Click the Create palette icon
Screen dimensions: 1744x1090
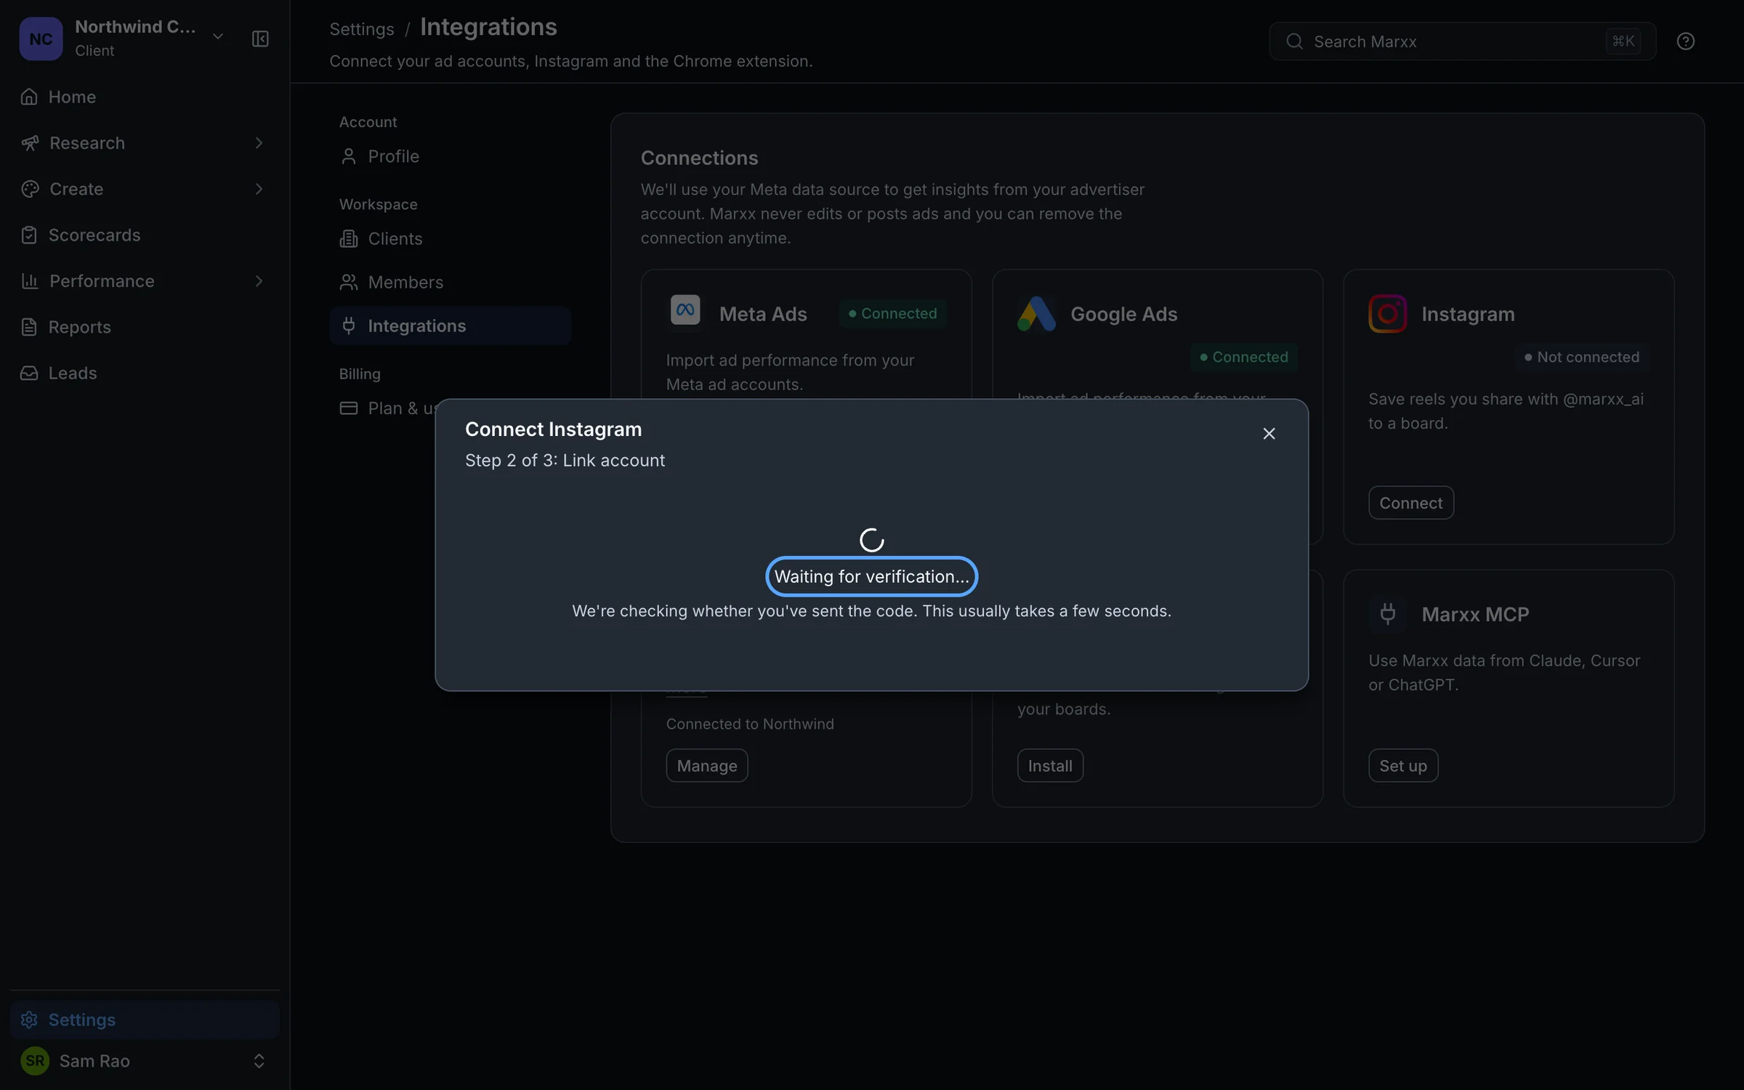(x=30, y=189)
